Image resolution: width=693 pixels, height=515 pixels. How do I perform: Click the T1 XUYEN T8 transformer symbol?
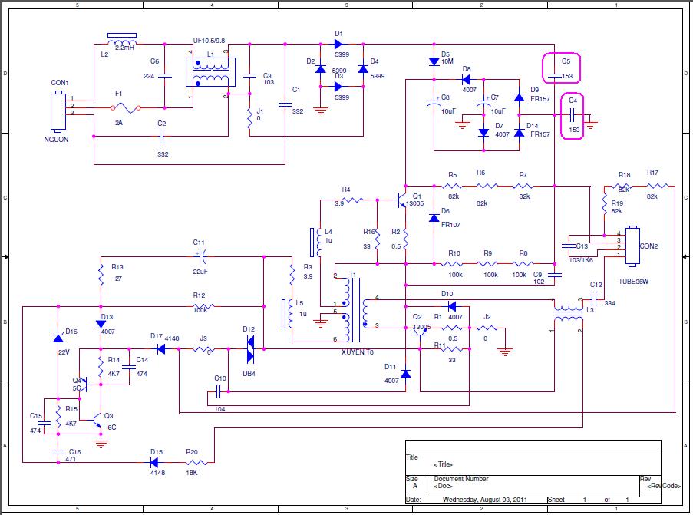tap(354, 309)
